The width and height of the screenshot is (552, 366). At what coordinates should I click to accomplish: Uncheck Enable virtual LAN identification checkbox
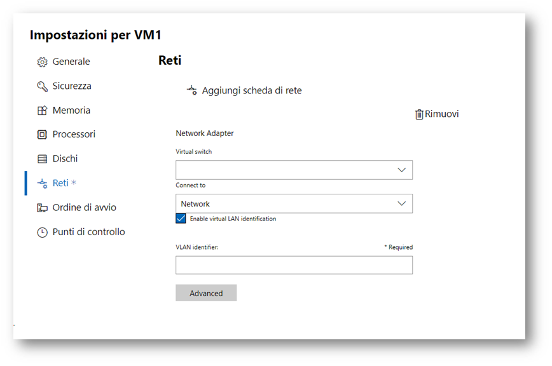(x=181, y=219)
